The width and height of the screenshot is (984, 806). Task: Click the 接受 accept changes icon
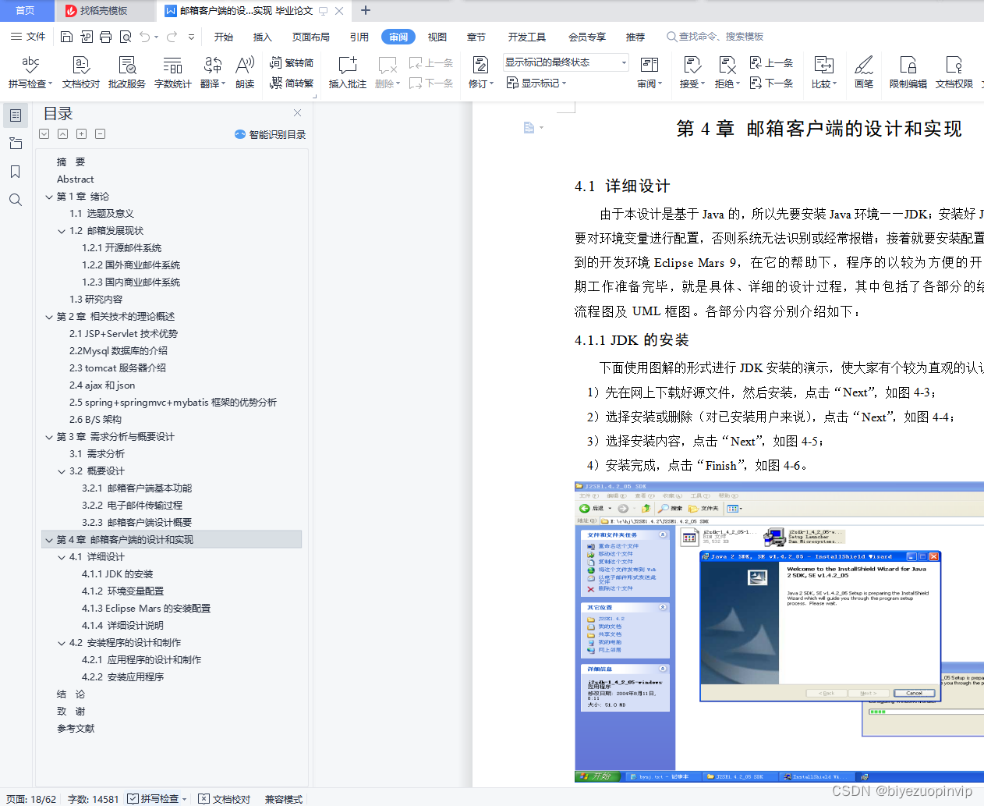click(x=692, y=65)
